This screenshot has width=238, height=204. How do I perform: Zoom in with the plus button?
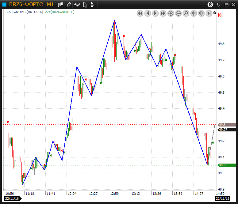point(171,13)
